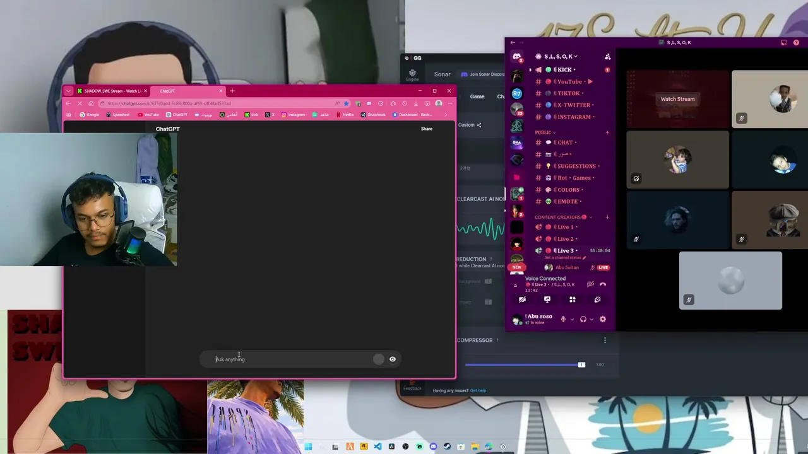
Task: Click Watch Stream on the stream tile
Action: click(x=677, y=99)
